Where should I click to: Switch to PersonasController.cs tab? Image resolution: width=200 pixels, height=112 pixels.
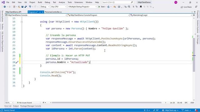pyautogui.click(x=53, y=12)
